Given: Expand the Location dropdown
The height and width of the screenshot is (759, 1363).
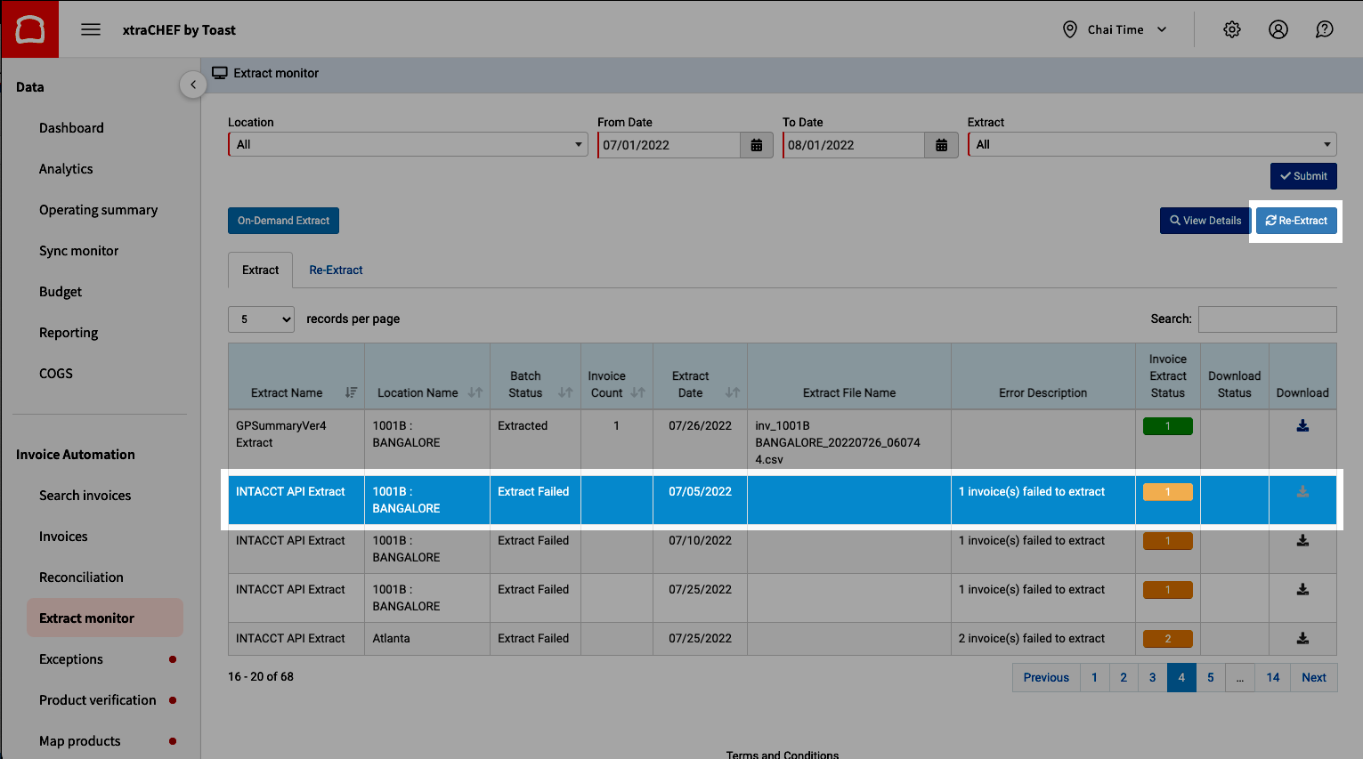Looking at the screenshot, I should click(407, 145).
